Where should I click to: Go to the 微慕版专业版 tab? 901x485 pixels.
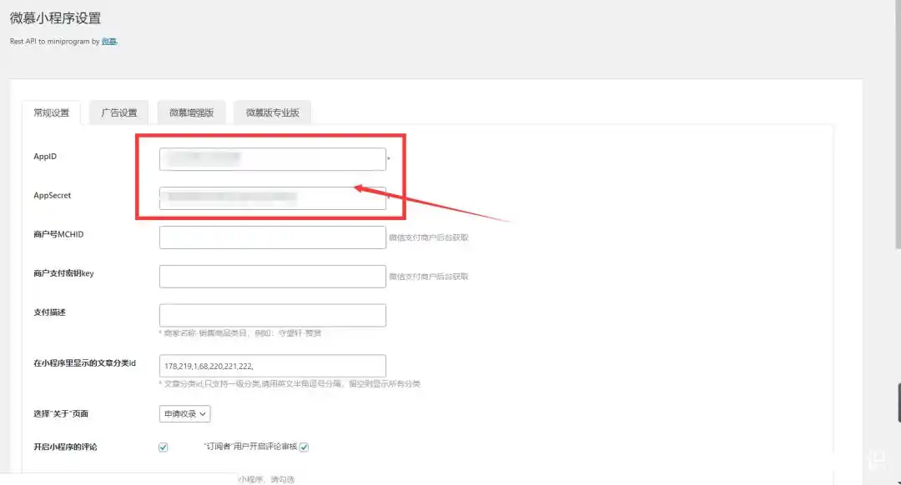tap(272, 112)
